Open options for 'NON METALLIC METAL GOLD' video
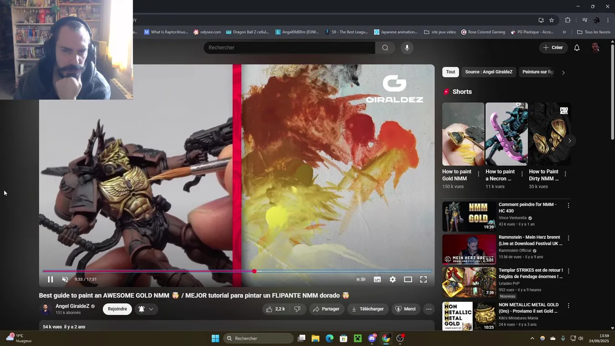Image resolution: width=615 pixels, height=346 pixels. [x=568, y=306]
